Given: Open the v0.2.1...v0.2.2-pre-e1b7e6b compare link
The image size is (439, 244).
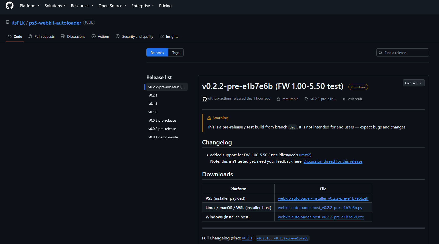Looking at the screenshot, I should pos(283,238).
